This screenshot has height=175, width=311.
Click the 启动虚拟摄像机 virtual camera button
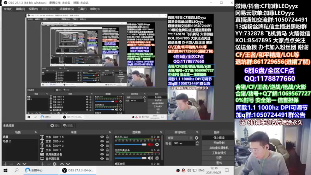pyautogui.click(x=218, y=148)
